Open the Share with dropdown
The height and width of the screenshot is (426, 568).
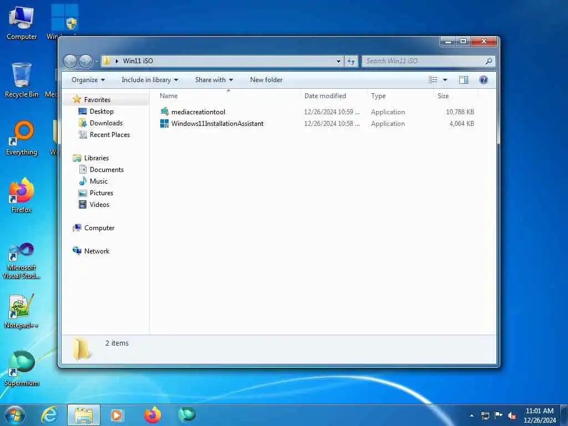coord(214,80)
